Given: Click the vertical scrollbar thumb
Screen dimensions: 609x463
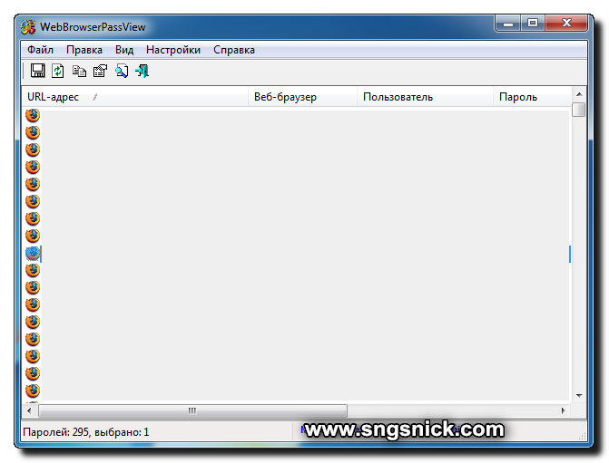Looking at the screenshot, I should coord(579,110).
